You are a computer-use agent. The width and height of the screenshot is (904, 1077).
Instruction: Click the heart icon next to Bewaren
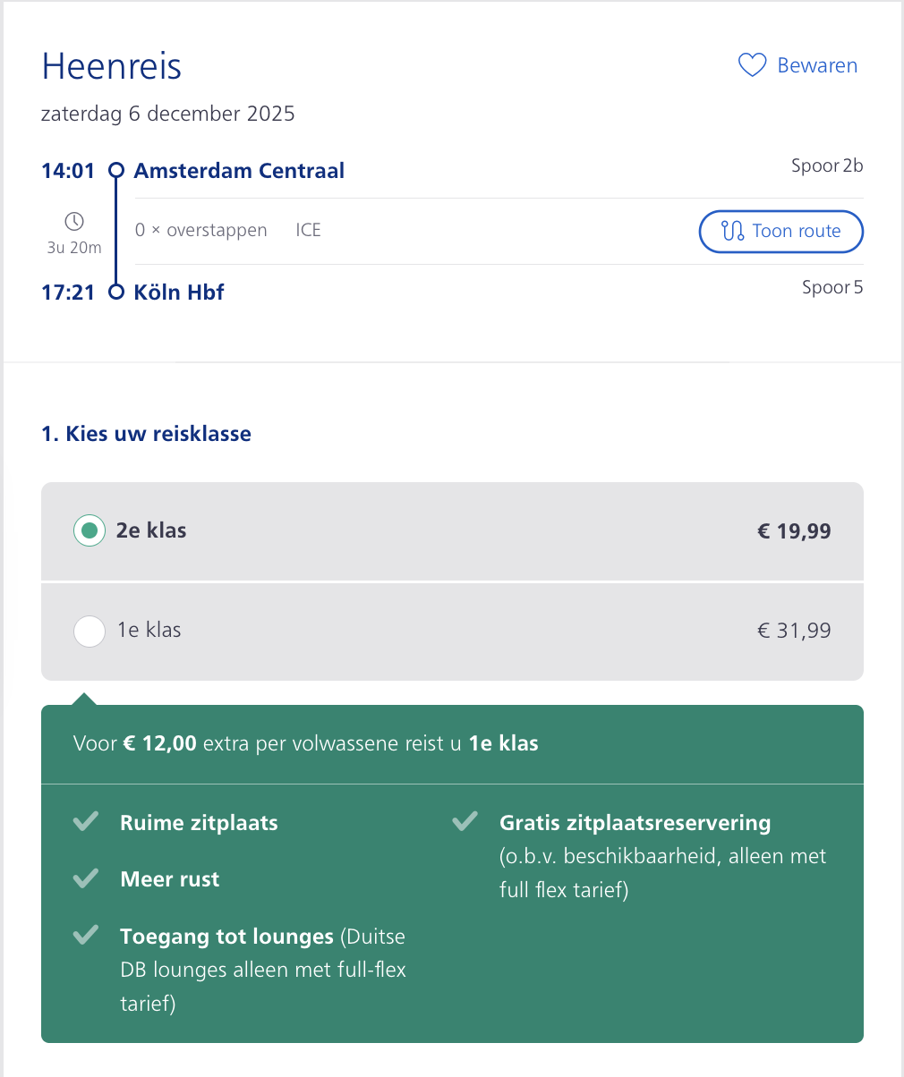[752, 64]
